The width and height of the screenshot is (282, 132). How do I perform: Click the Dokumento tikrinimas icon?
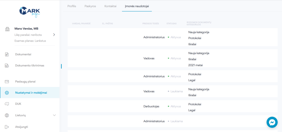7,66
